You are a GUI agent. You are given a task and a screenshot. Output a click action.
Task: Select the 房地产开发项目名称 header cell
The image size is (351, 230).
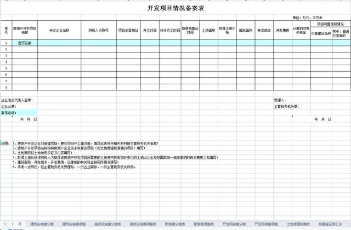coord(25,30)
